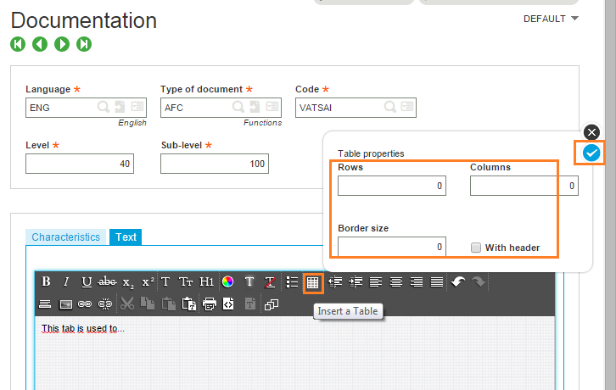Screen dimensions: 616x390
Task: Click the greyed-out document T icon
Action: point(250,304)
